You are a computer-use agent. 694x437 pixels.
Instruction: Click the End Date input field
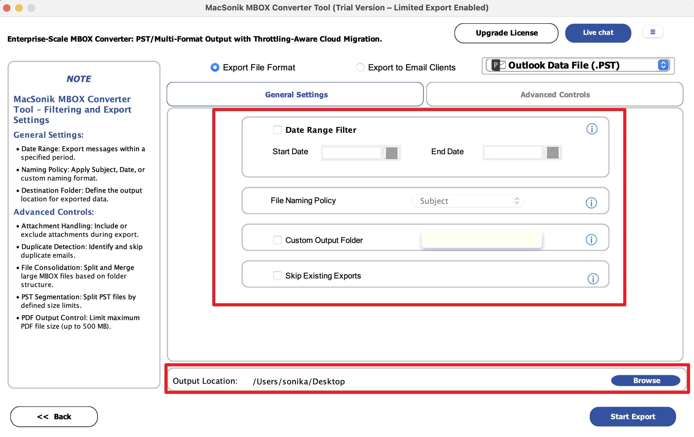[x=513, y=152]
